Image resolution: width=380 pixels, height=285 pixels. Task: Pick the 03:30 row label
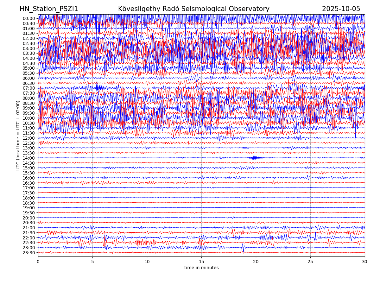click(28, 53)
